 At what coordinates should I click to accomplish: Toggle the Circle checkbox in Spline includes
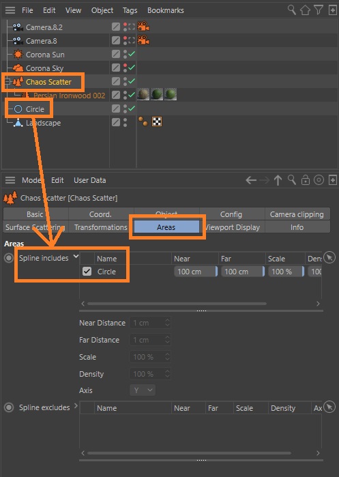pos(87,271)
